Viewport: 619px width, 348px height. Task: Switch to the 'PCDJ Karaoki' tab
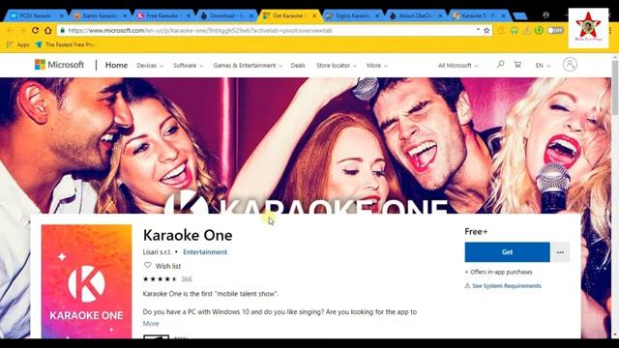37,15
